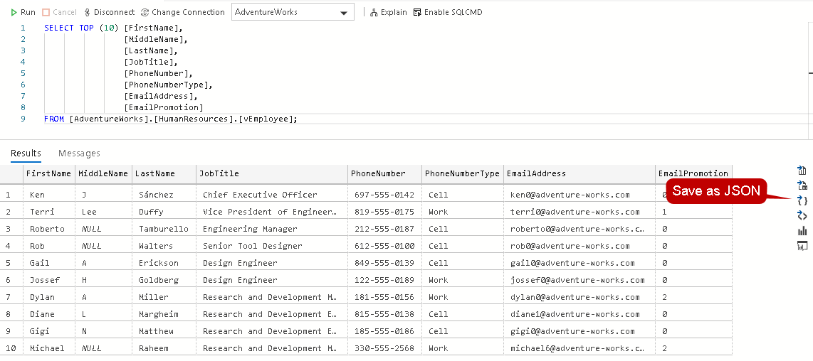
Task: Save query results as XML
Action: pyautogui.click(x=802, y=215)
